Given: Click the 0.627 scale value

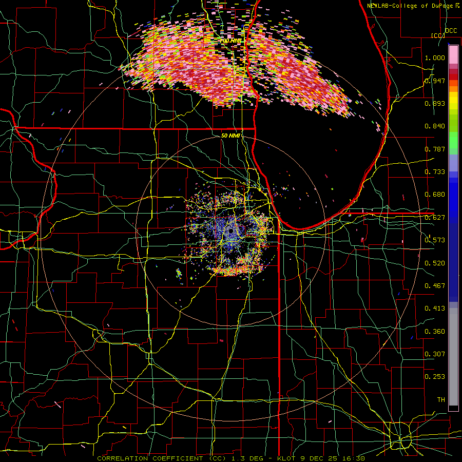Looking at the screenshot, I should coord(435,218).
